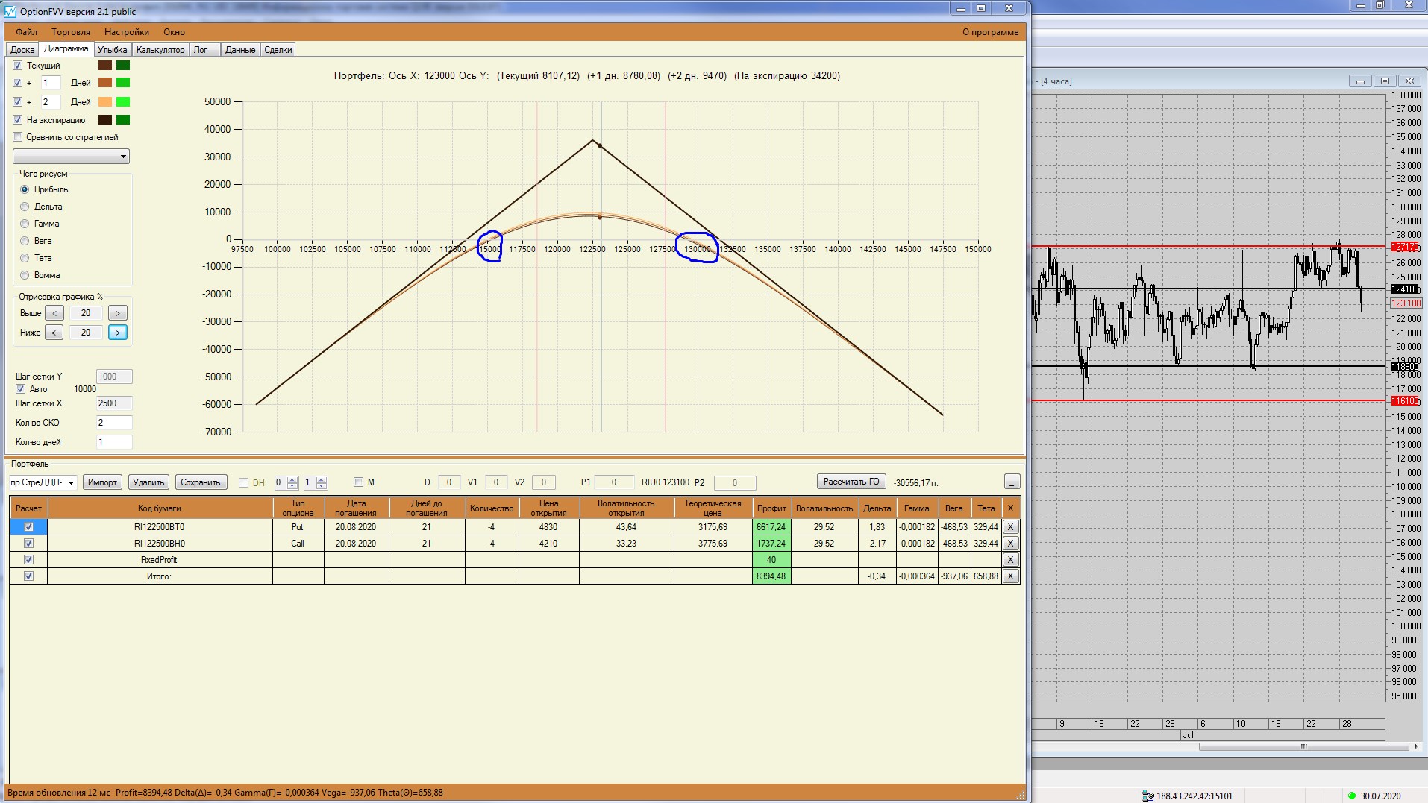Click the dark green Текущий color swatch
The height and width of the screenshot is (803, 1428).
point(123,66)
